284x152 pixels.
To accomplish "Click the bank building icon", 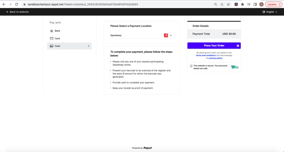I will click(51, 31).
